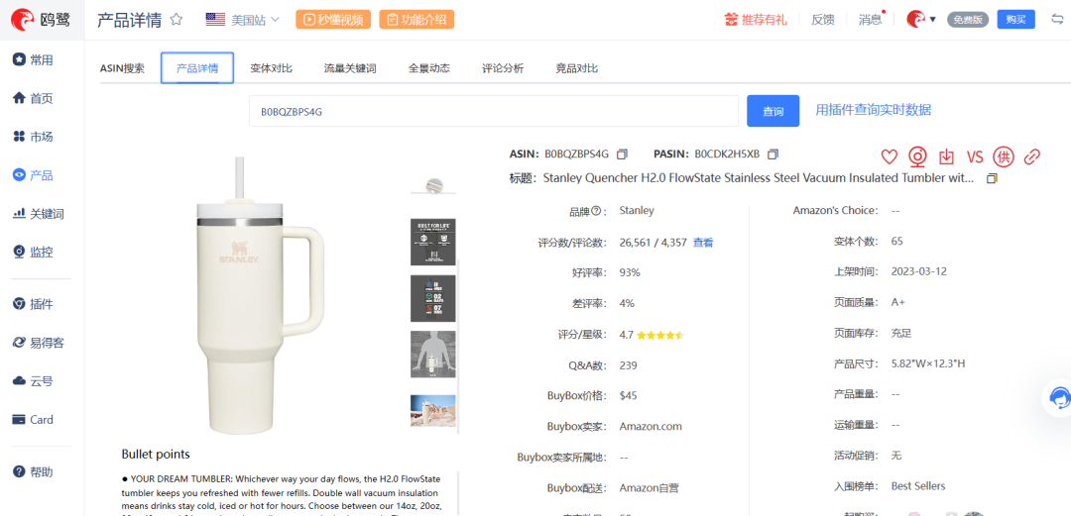Image resolution: width=1071 pixels, height=516 pixels.
Task: Open the 反馈 link
Action: click(822, 20)
